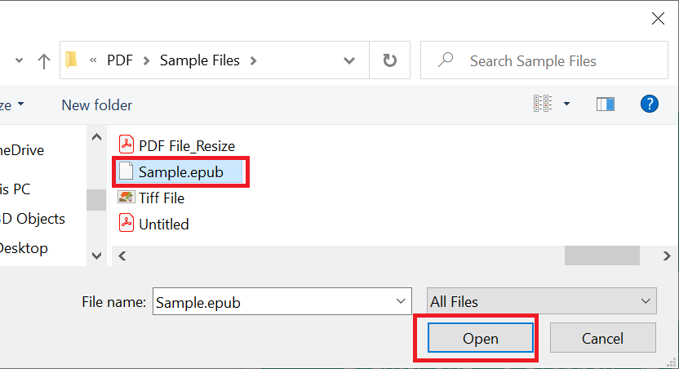Image resolution: width=679 pixels, height=369 pixels.
Task: Open the Help question mark icon
Action: [x=649, y=104]
